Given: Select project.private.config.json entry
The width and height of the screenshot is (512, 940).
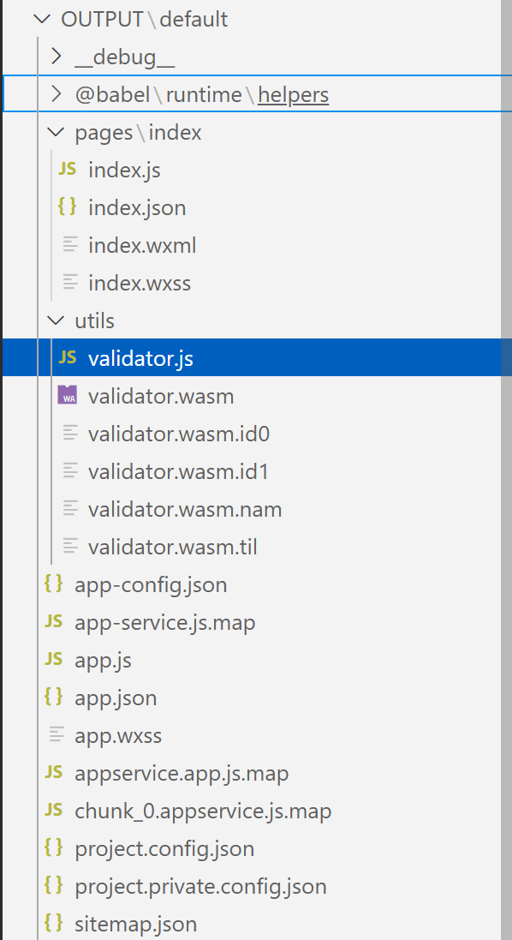Looking at the screenshot, I should coord(200,886).
